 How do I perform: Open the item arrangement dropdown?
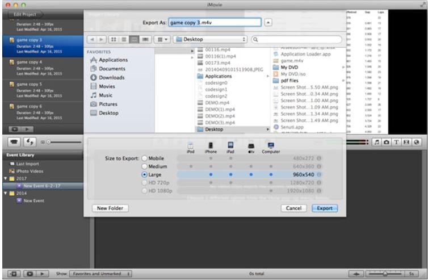(x=162, y=39)
